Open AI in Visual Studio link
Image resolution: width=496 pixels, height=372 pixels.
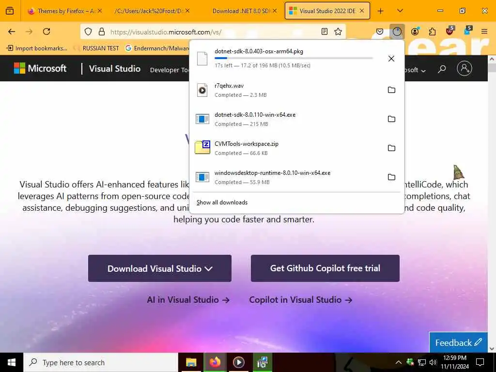pos(188,299)
